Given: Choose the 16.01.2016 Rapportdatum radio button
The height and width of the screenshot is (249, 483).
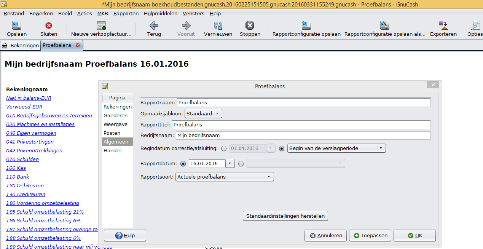Looking at the screenshot, I should (x=183, y=164).
